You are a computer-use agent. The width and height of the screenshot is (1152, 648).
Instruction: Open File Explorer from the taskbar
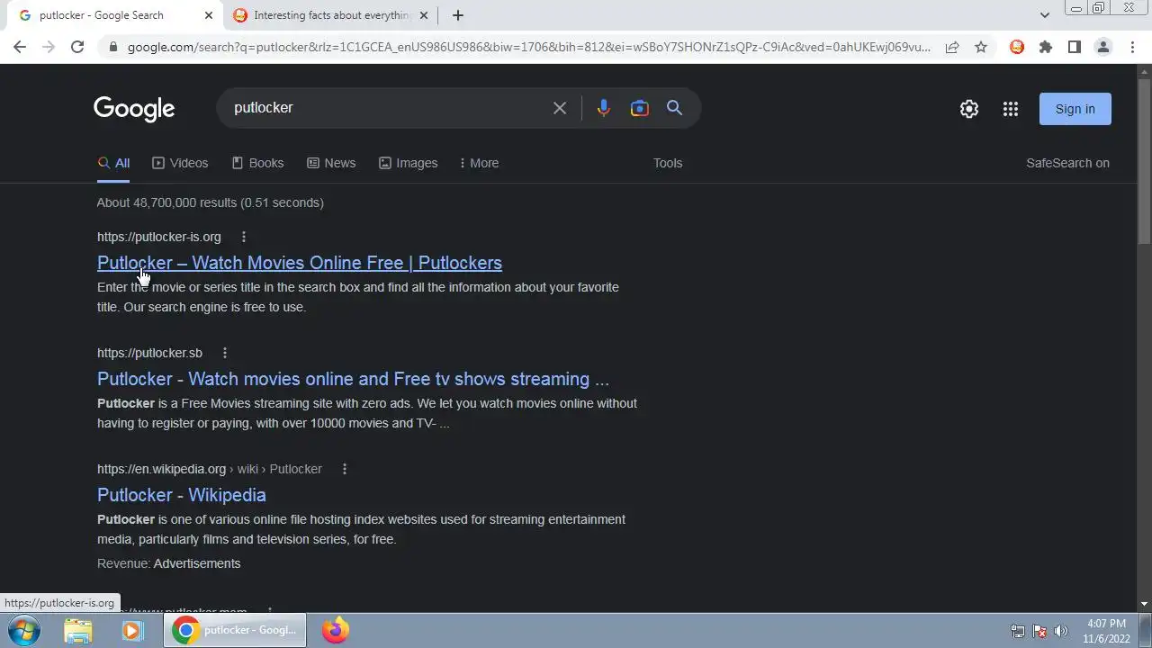[x=78, y=631]
